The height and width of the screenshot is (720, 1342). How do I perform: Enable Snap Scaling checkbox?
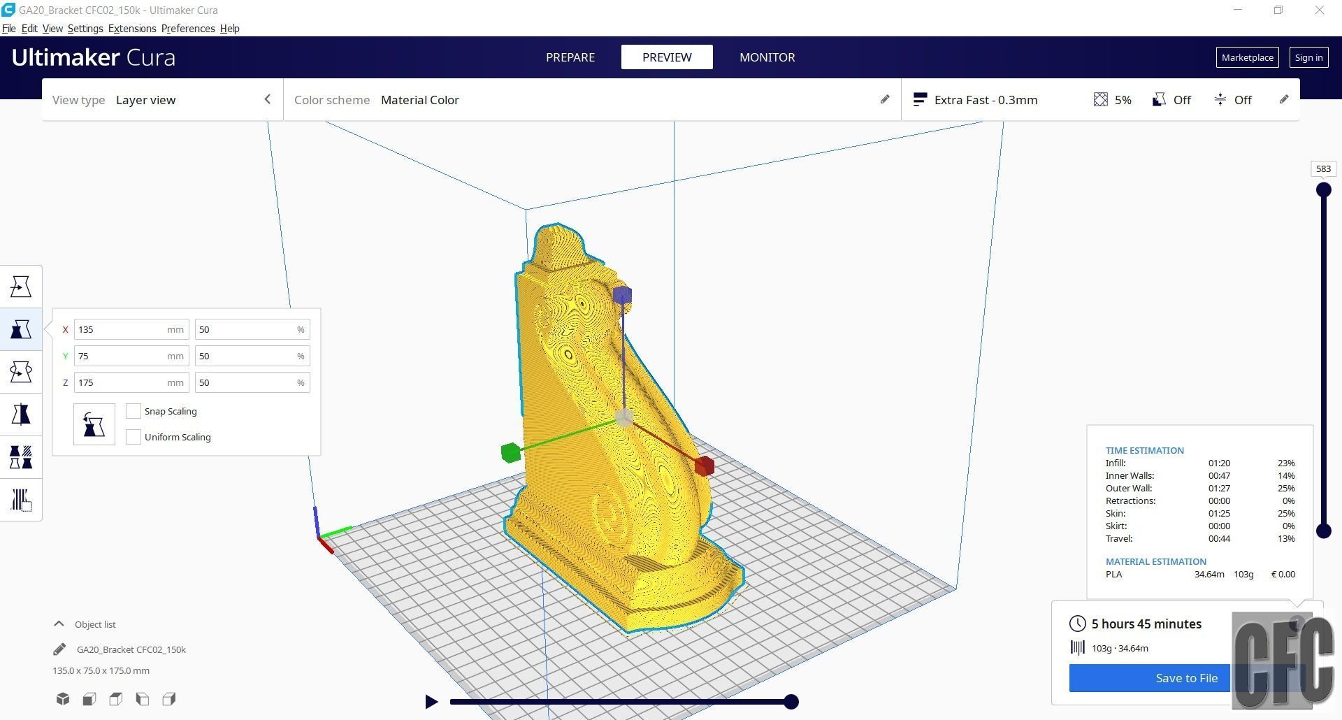tap(133, 411)
